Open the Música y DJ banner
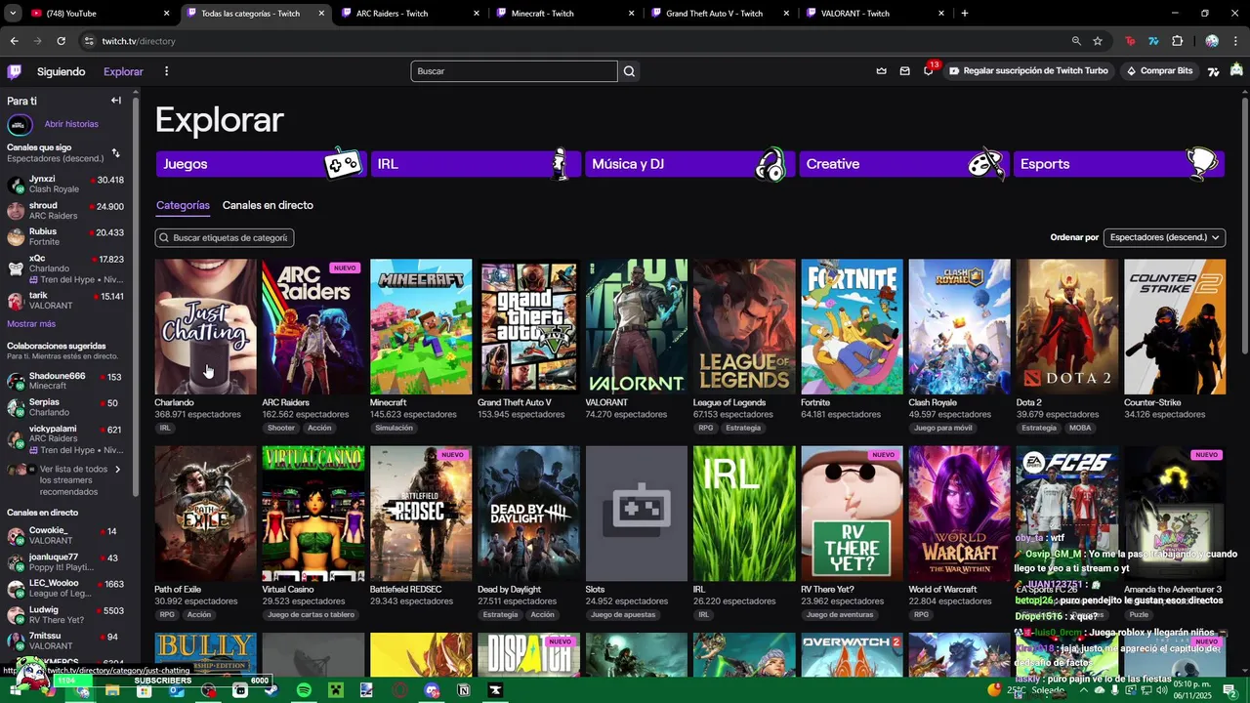 tap(688, 164)
